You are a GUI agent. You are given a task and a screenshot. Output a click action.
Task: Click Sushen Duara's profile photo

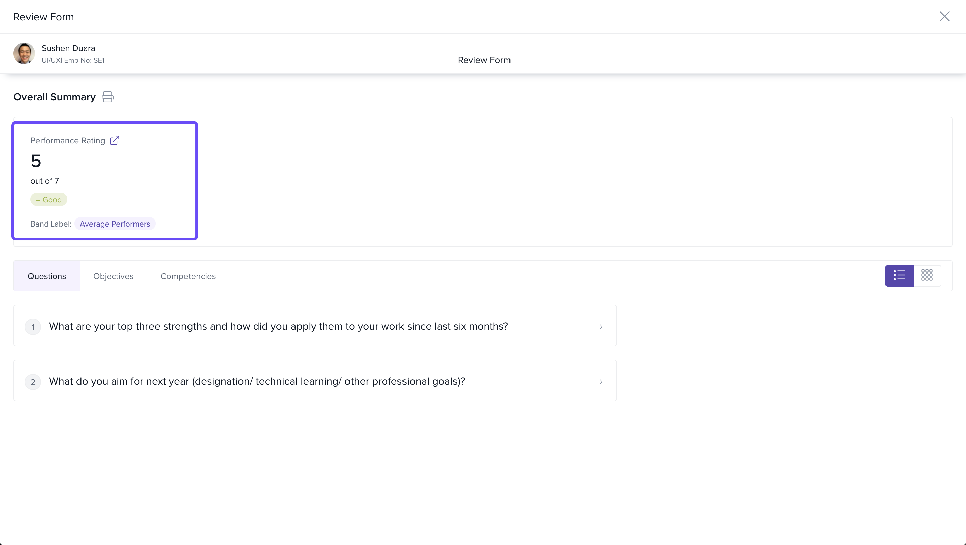pos(24,53)
